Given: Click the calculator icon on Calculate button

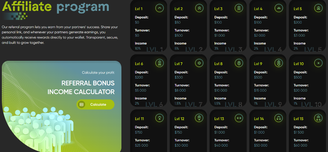Looking at the screenshot, I should click(x=82, y=105).
